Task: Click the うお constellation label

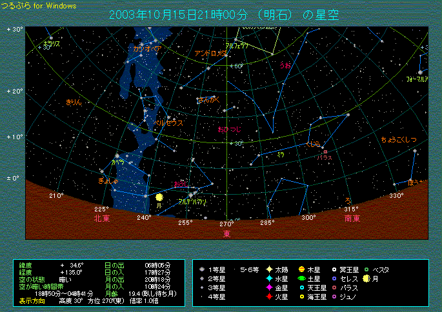Action: pos(285,65)
